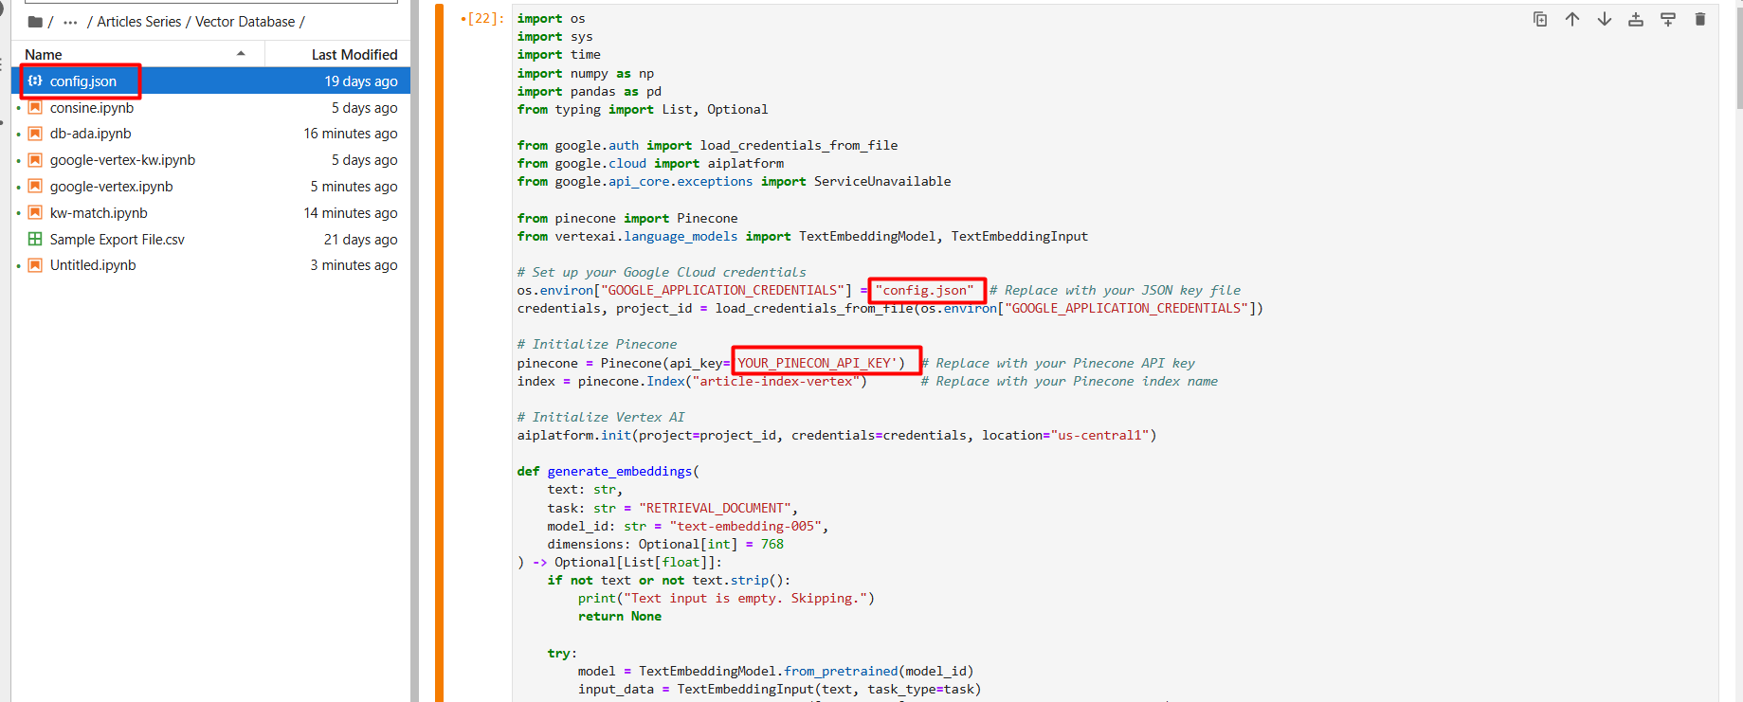Screen dimensions: 1743x702
Task: Click the orange cell collapse bar
Action: click(x=439, y=351)
